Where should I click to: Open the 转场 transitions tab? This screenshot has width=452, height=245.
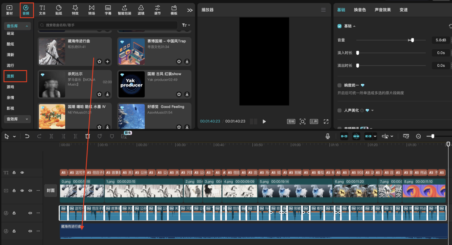click(x=92, y=10)
